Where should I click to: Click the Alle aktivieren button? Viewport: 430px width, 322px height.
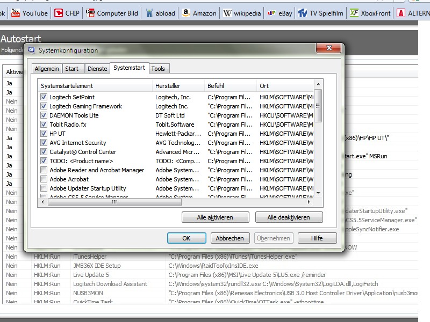[216, 217]
